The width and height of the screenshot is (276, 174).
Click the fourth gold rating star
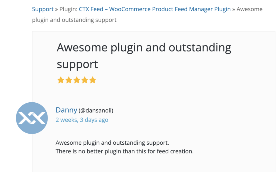(x=85, y=80)
